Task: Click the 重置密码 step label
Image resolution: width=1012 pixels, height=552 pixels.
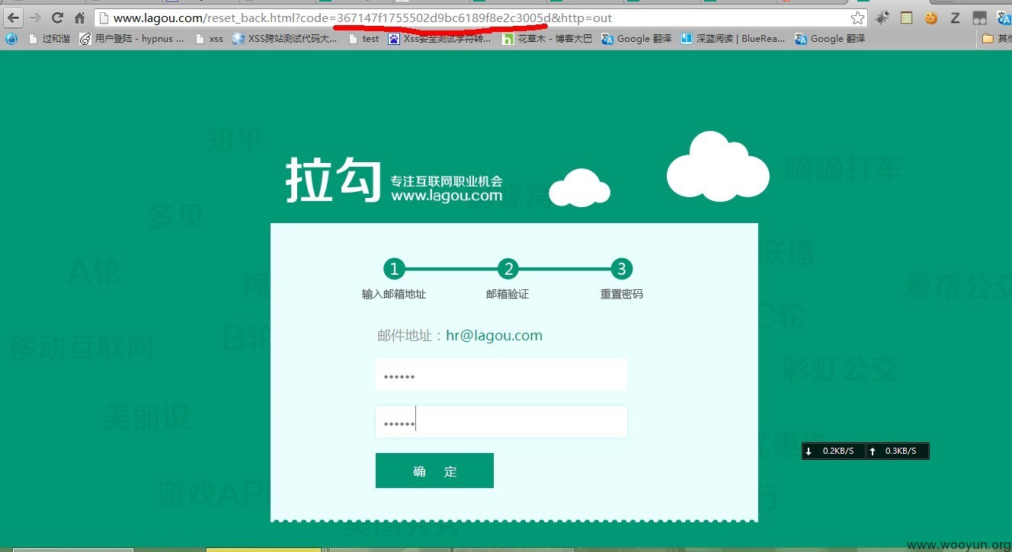Action: pos(622,294)
